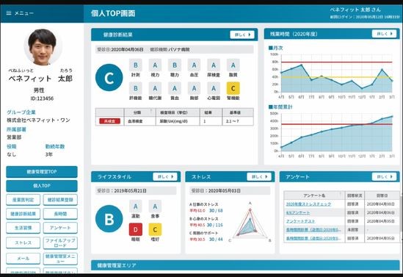Open 産業医判定 from the sidebar

tap(23, 200)
